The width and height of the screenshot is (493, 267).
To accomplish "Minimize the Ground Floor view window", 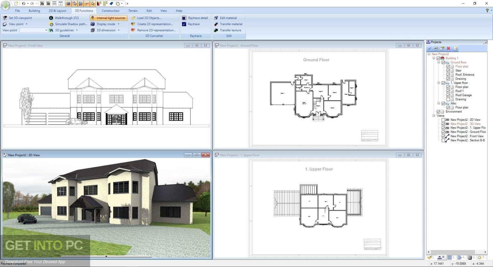I will 400,46.
